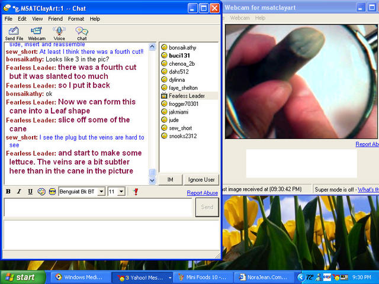Activate the Voice microphone icon
The height and width of the screenshot is (284, 379).
point(59,34)
